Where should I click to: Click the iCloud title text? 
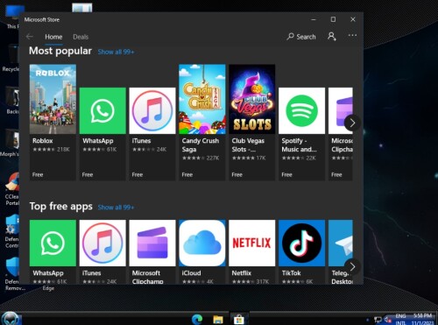pos(191,273)
